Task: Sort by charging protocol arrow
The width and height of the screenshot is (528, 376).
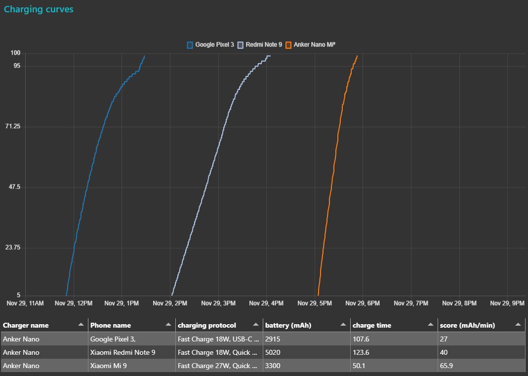Action: [255, 325]
